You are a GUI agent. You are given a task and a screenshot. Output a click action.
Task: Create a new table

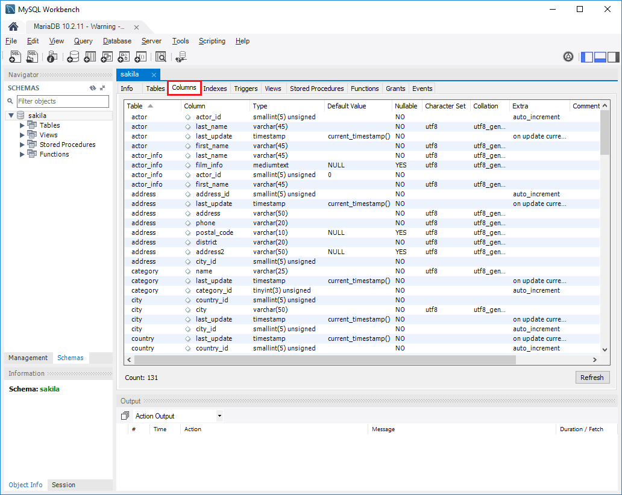[90, 57]
